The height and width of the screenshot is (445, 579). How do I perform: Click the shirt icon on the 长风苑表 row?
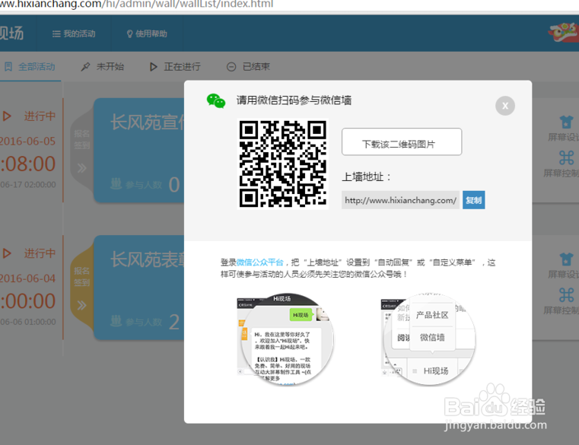pyautogui.click(x=566, y=259)
